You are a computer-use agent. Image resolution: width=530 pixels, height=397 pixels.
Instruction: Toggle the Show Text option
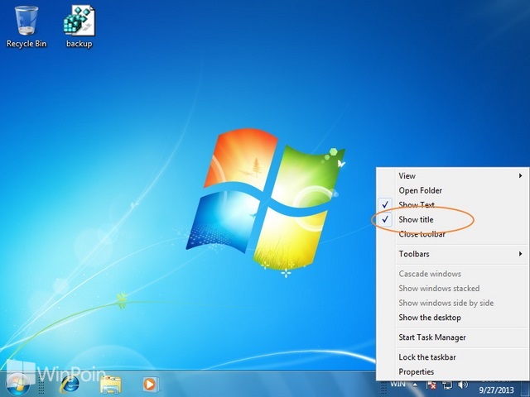[x=453, y=205]
